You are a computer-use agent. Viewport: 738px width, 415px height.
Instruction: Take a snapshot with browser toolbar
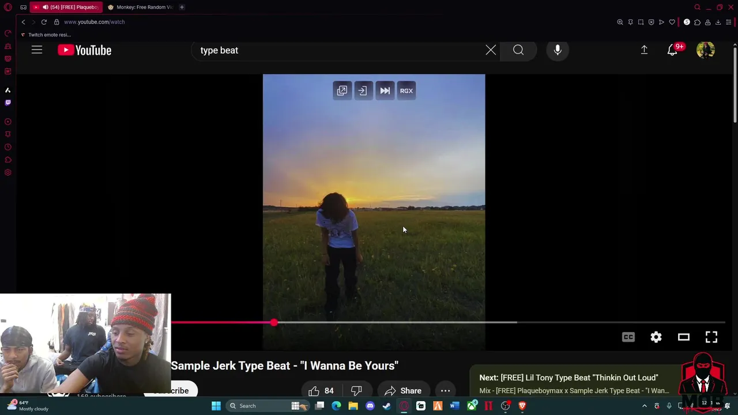pyautogui.click(x=641, y=22)
